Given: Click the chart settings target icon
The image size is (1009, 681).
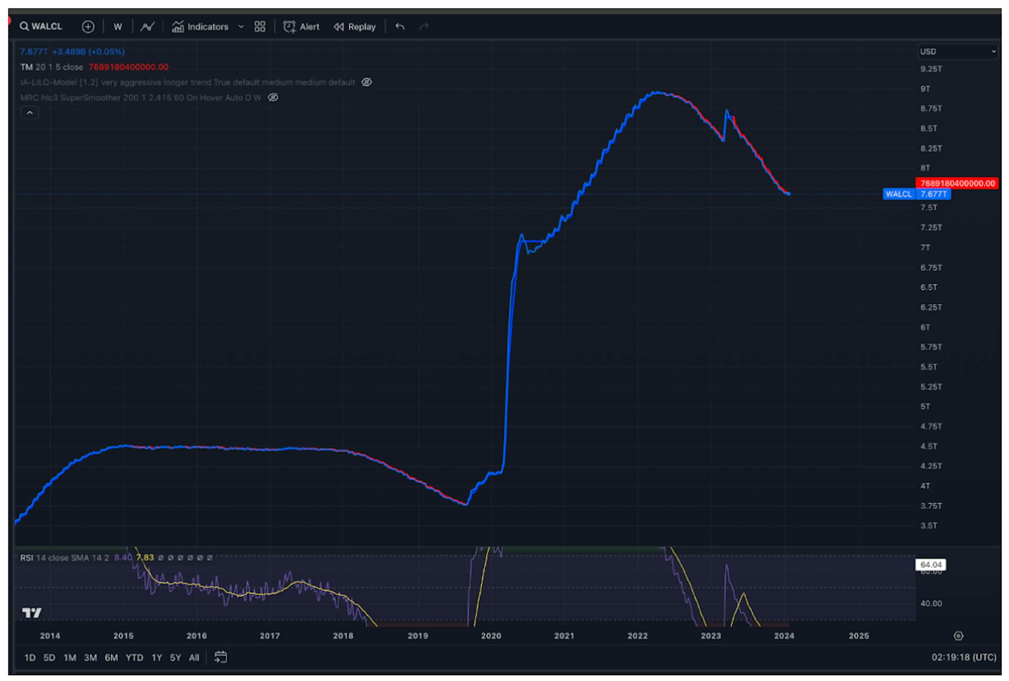Looking at the screenshot, I should click(x=959, y=636).
